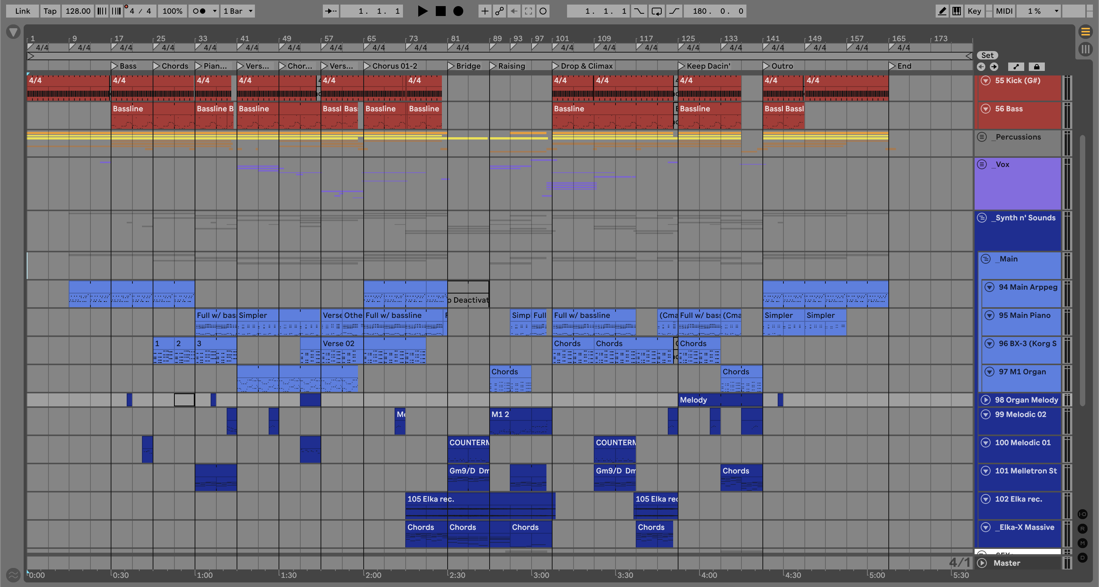Toggle the computer MIDI keyboard icon
Screen dimensions: 1099x587
(x=957, y=11)
